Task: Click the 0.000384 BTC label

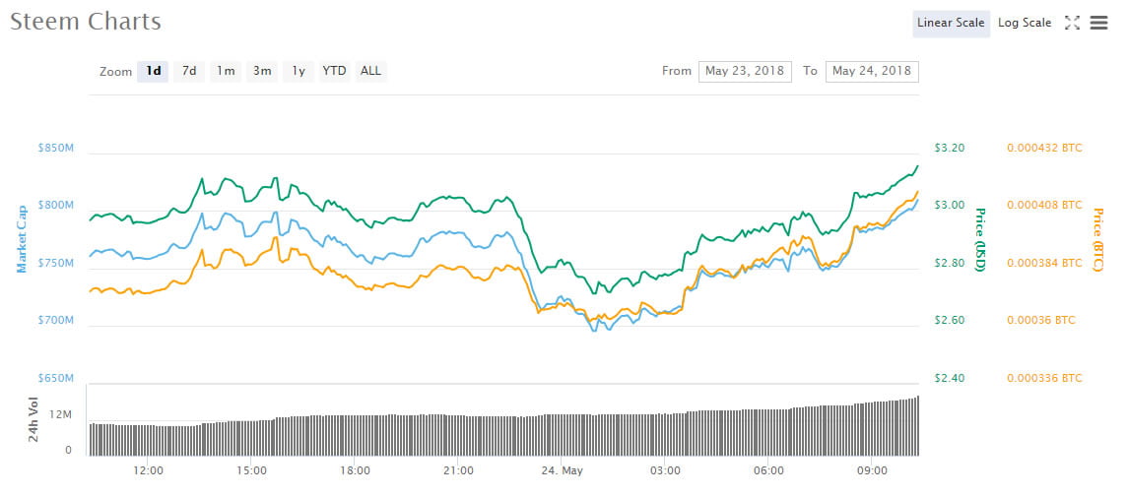Action: tap(1044, 263)
